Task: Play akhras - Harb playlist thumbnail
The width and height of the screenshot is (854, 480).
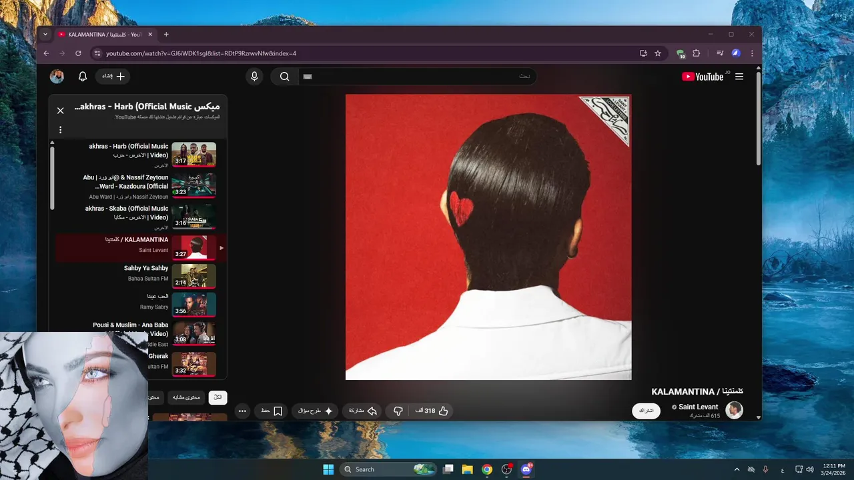Action: [x=193, y=155]
